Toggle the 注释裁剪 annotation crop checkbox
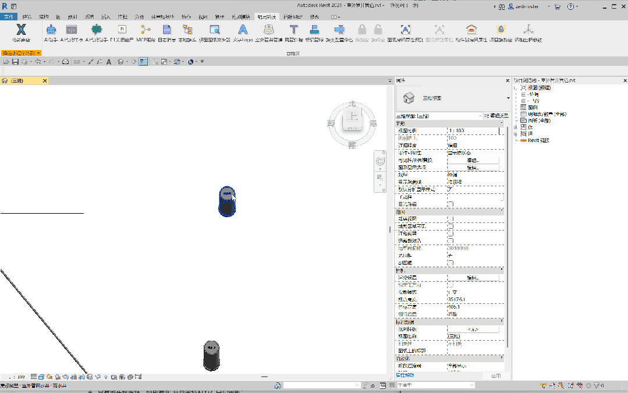The width and height of the screenshot is (628, 393). pos(450,233)
